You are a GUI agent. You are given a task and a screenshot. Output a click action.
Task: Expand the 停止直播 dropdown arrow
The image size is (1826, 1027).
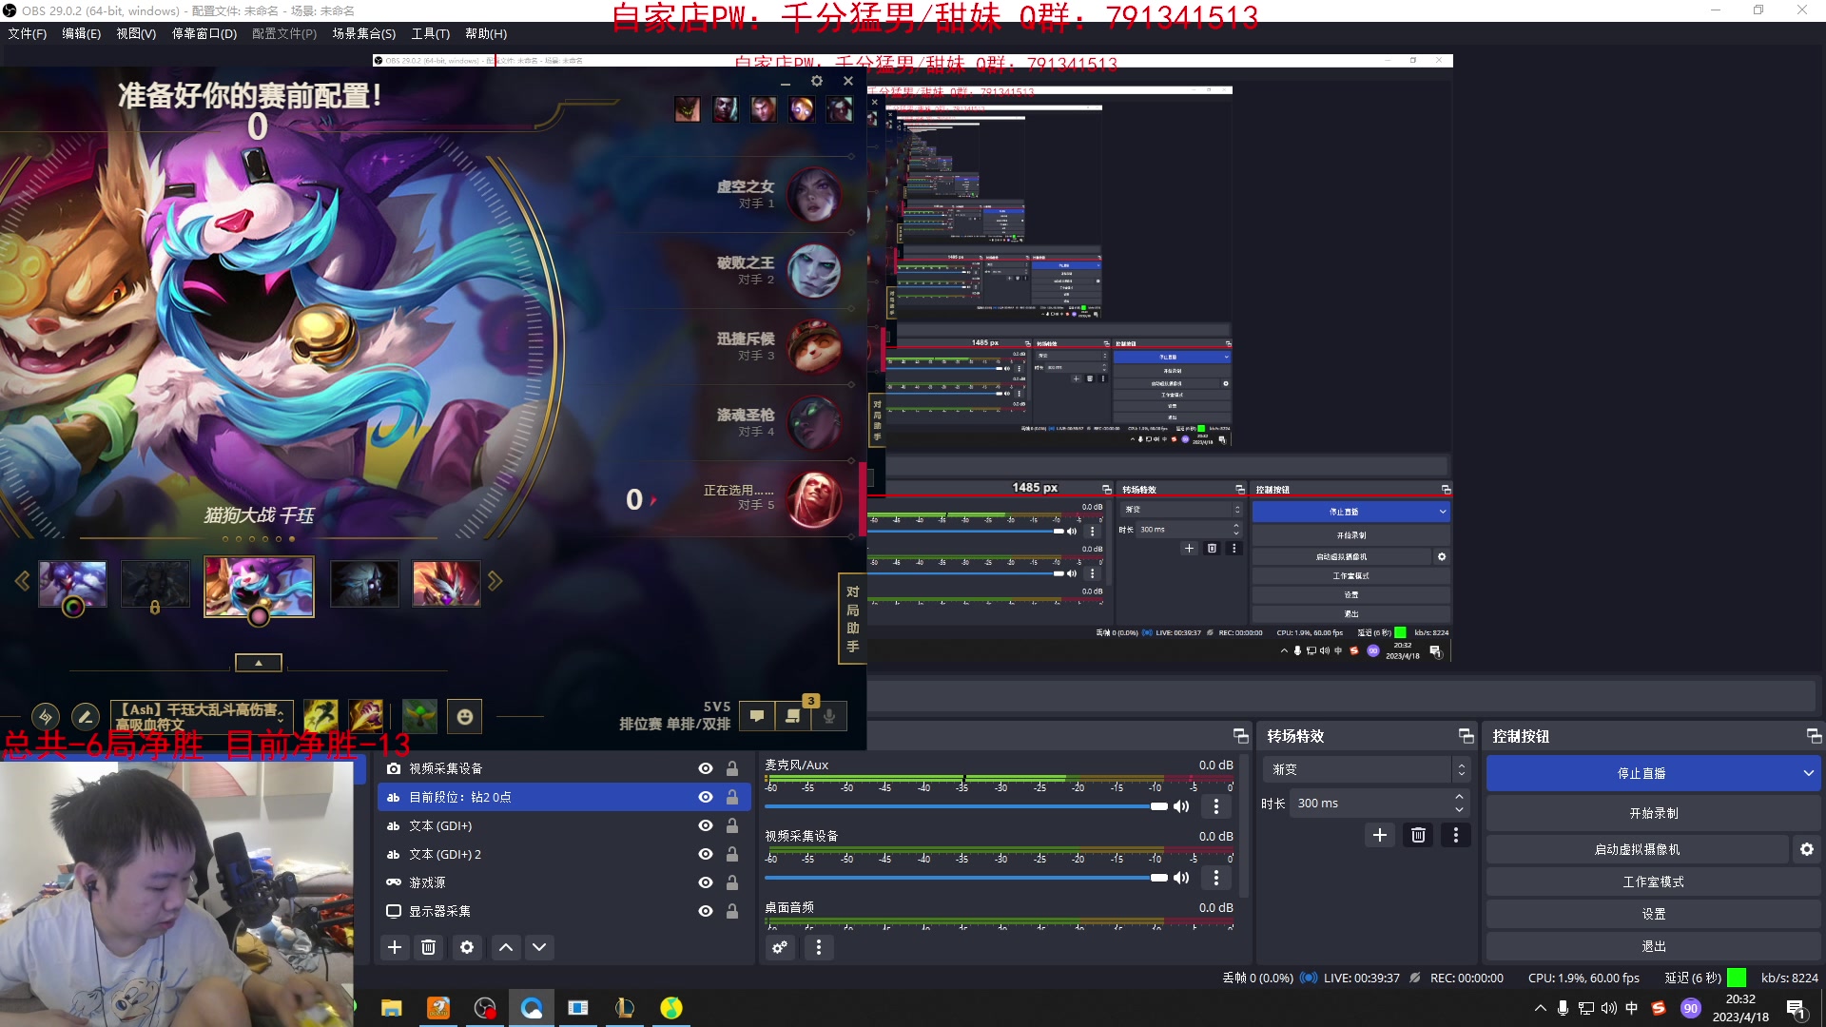tap(1808, 773)
